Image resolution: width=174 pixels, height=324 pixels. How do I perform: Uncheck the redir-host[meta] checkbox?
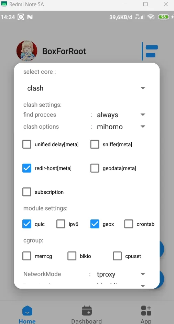pos(27,168)
